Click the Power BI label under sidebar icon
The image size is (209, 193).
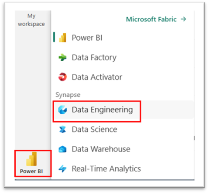pos(31,171)
